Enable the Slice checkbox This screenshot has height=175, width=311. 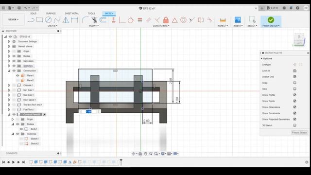(294, 88)
